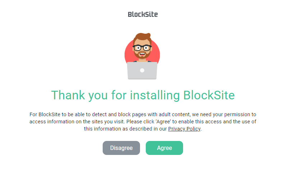Screen dimensions: 289x170
Task: Select the gray laptop illustration
Action: [142, 71]
